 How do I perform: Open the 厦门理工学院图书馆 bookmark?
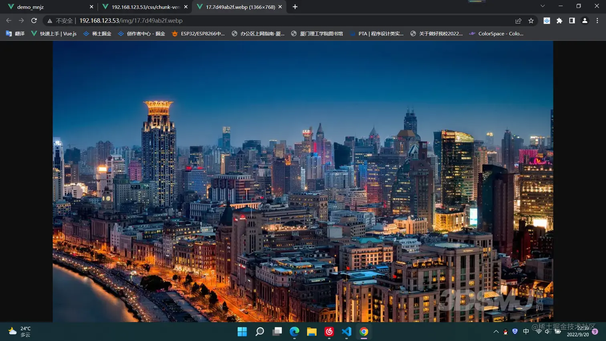point(317,34)
